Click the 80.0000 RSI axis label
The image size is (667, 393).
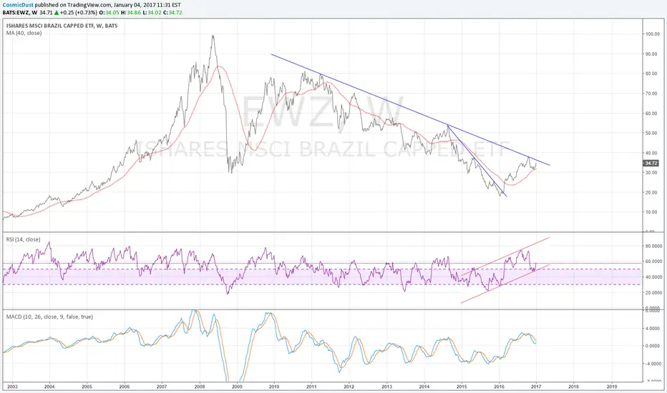click(653, 246)
